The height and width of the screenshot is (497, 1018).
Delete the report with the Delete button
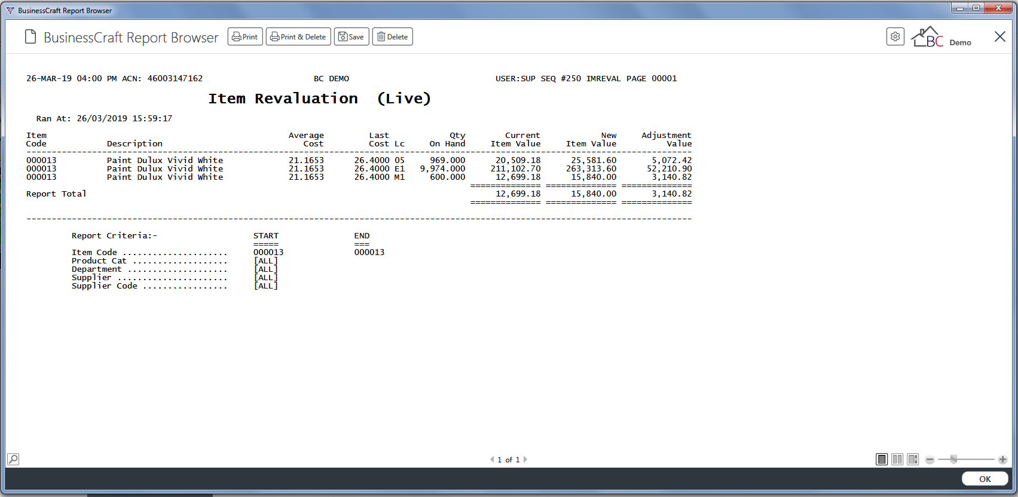pos(393,37)
